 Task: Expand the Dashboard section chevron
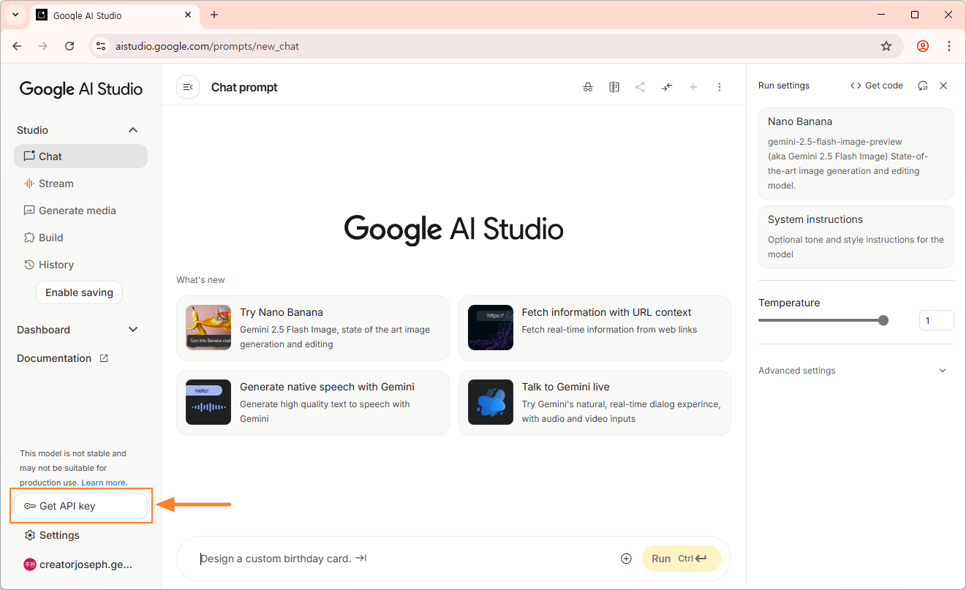coord(133,330)
